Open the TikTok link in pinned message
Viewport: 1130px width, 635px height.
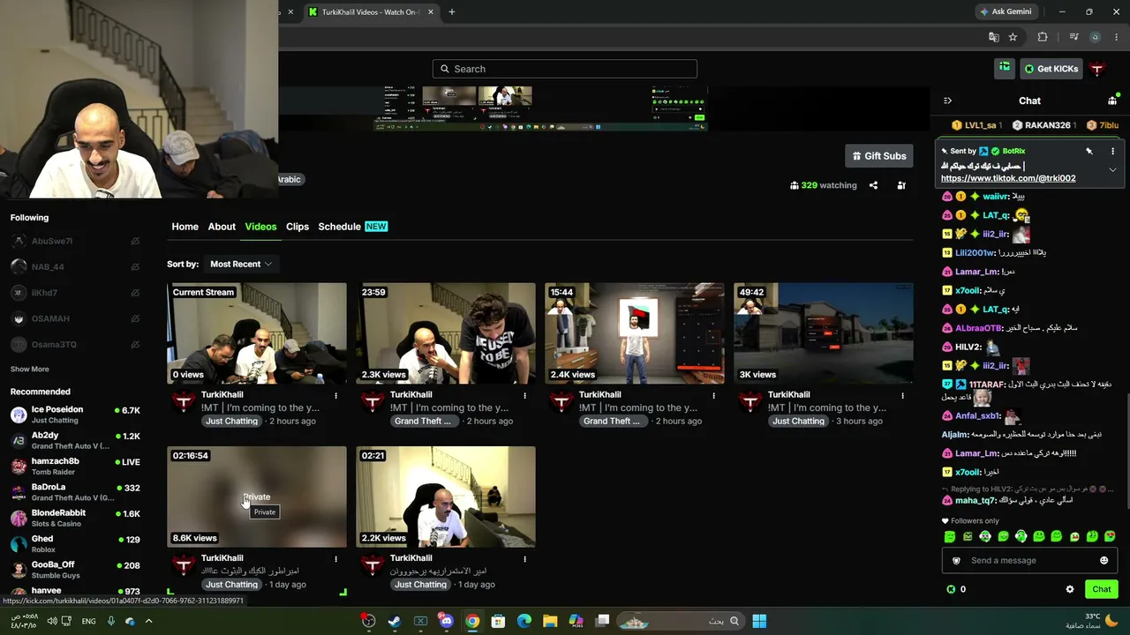click(1008, 178)
